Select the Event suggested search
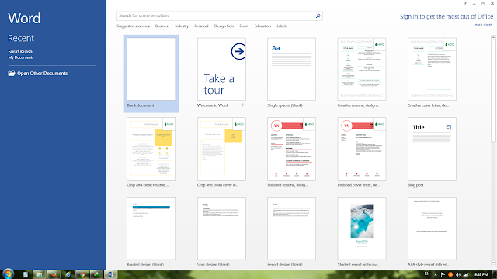 (244, 26)
